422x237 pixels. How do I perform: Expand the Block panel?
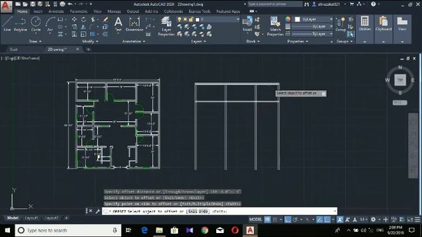coord(253,41)
